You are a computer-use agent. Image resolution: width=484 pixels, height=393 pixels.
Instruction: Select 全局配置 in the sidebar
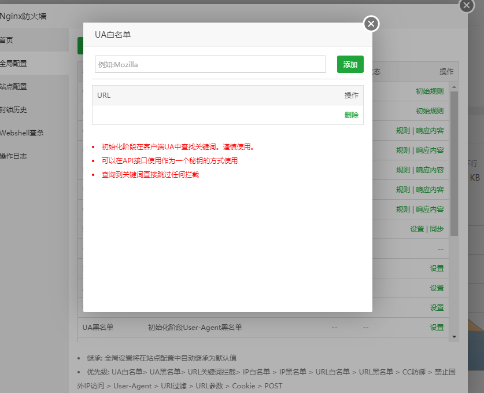[x=34, y=63]
